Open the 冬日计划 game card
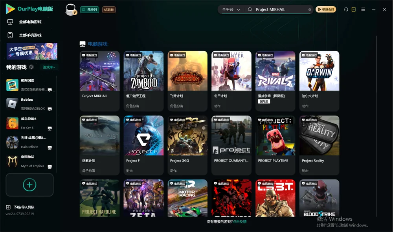The height and width of the screenshot is (232, 393). click(231, 81)
